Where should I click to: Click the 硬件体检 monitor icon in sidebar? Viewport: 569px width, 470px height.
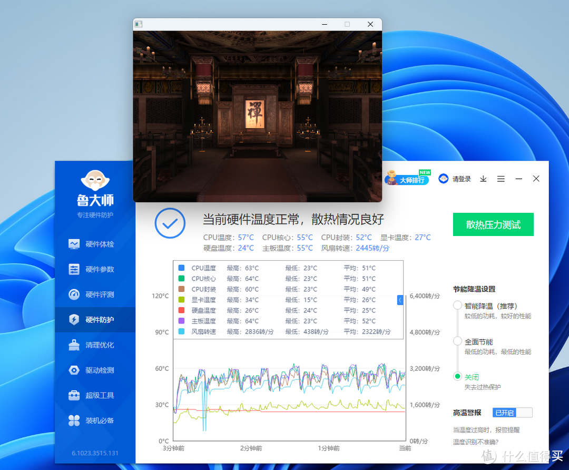click(74, 244)
